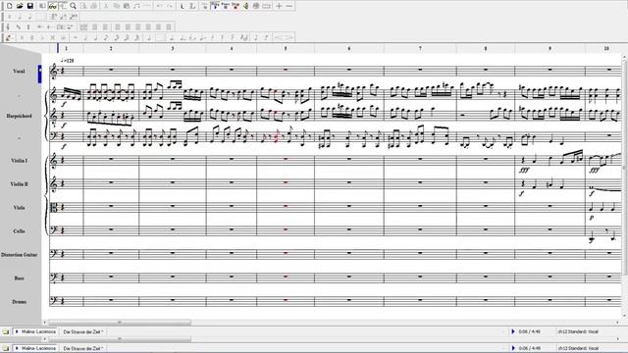
Task: Select the Violin I staff label
Action: tap(19, 161)
